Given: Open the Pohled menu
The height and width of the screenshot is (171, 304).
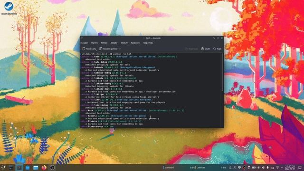Looking at the screenshot, I should click(104, 43).
